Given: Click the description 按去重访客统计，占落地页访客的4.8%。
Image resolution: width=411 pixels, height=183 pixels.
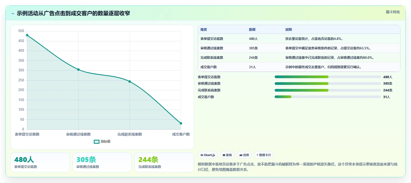Looking at the screenshot, I should [314, 39].
